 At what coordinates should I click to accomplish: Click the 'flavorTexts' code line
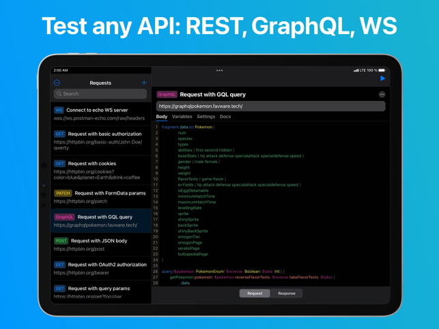pos(202,179)
